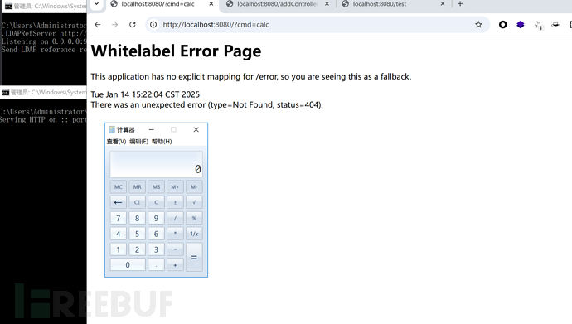The height and width of the screenshot is (324, 572).
Task: Click the calculator MR memory recall button
Action: point(137,187)
